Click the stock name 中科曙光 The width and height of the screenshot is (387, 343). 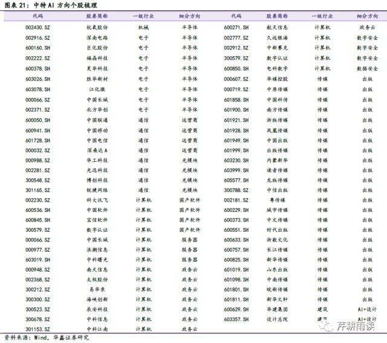(97, 260)
